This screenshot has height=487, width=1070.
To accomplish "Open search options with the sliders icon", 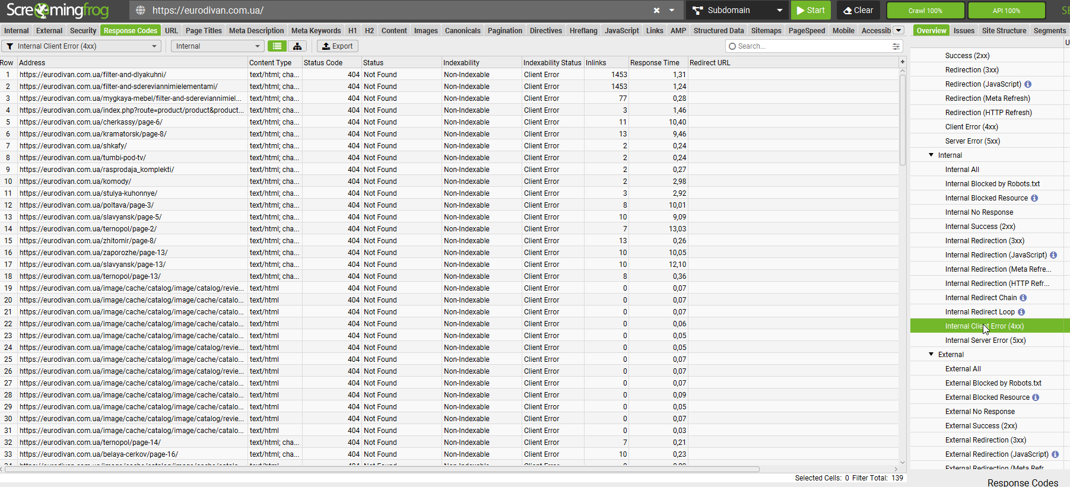I will [896, 46].
